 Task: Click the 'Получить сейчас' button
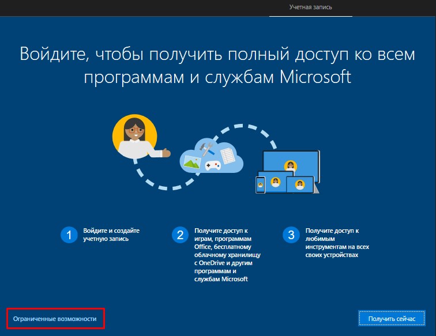tap(392, 319)
